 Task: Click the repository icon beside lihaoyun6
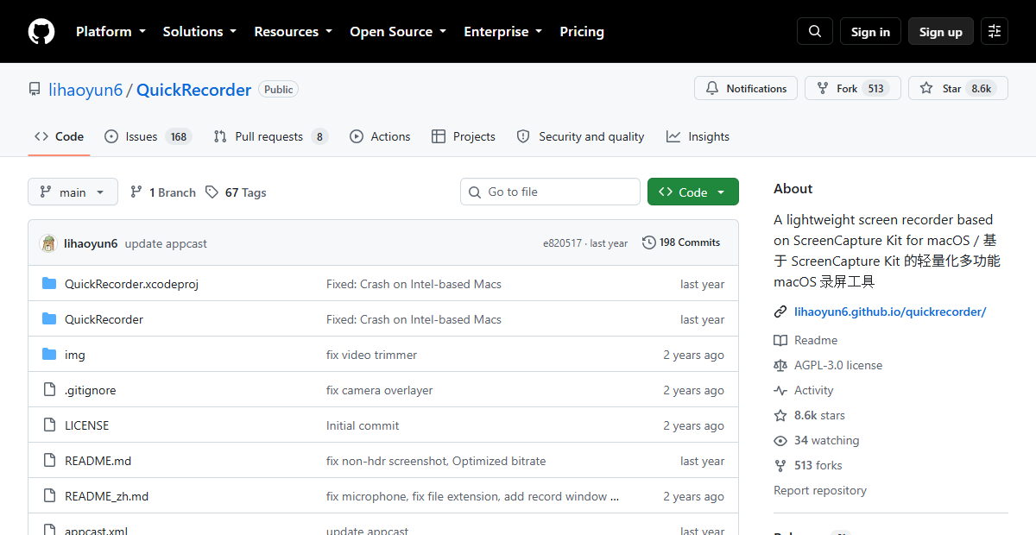[35, 90]
